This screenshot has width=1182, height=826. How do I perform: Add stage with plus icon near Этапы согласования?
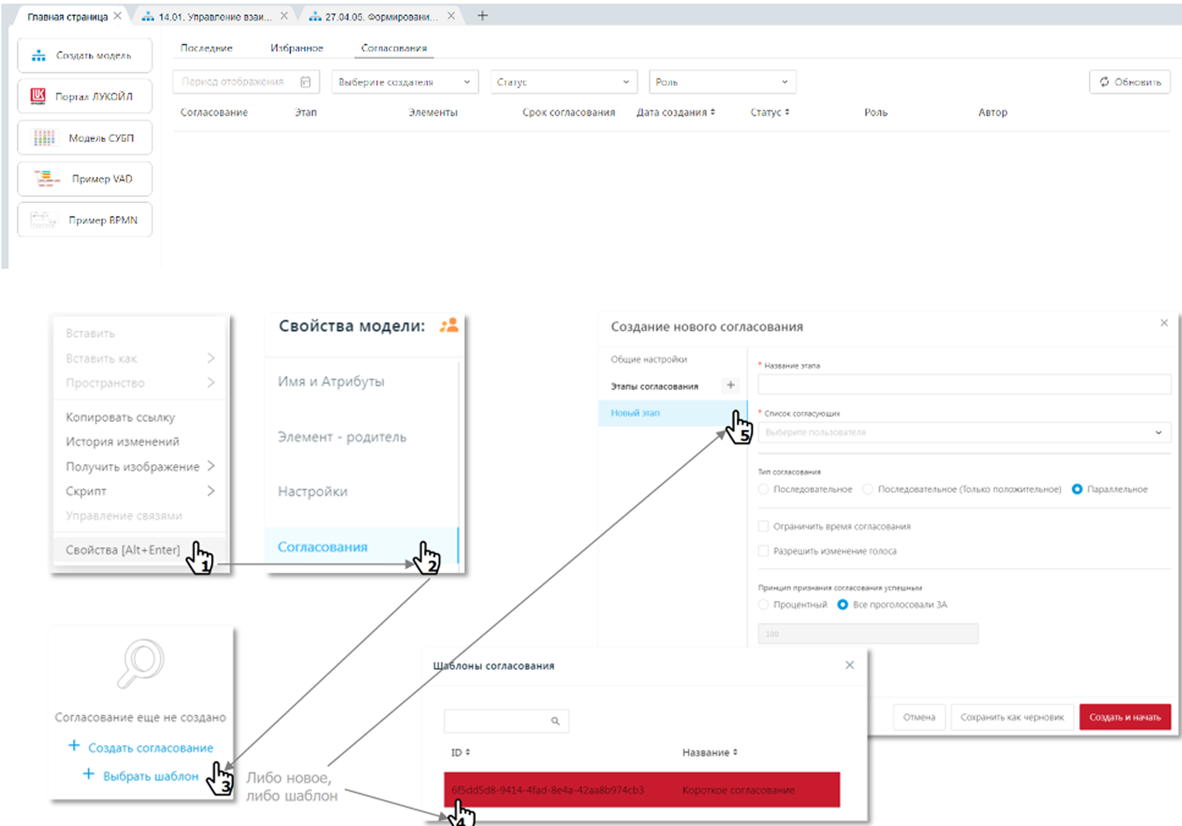click(x=730, y=385)
